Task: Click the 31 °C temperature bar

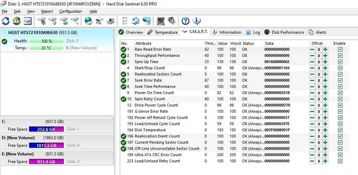Action: (x=46, y=48)
